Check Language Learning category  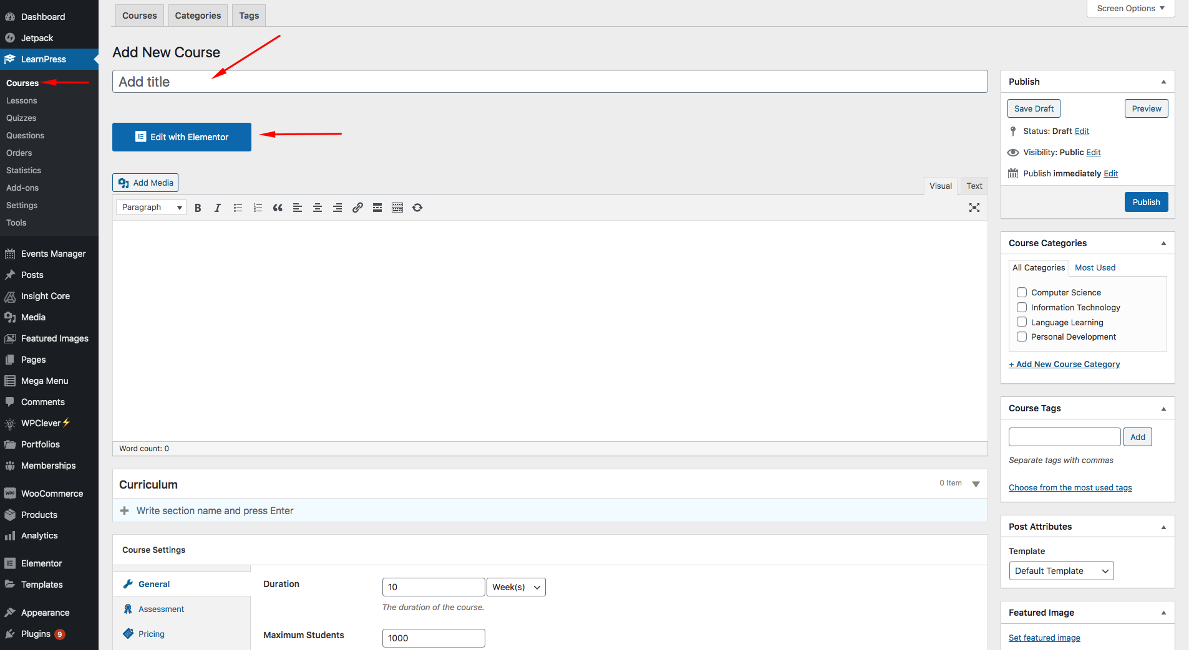tap(1022, 322)
